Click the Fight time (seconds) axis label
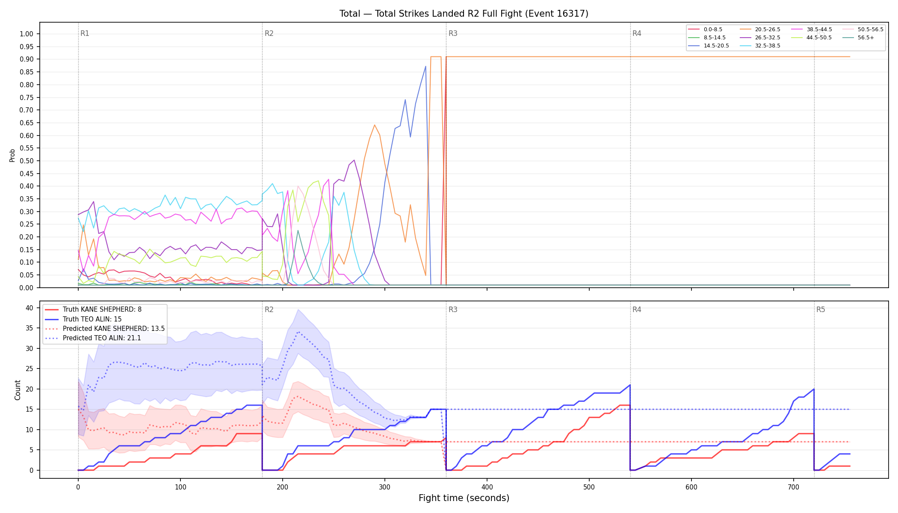This screenshot has width=898, height=513. pos(464,498)
